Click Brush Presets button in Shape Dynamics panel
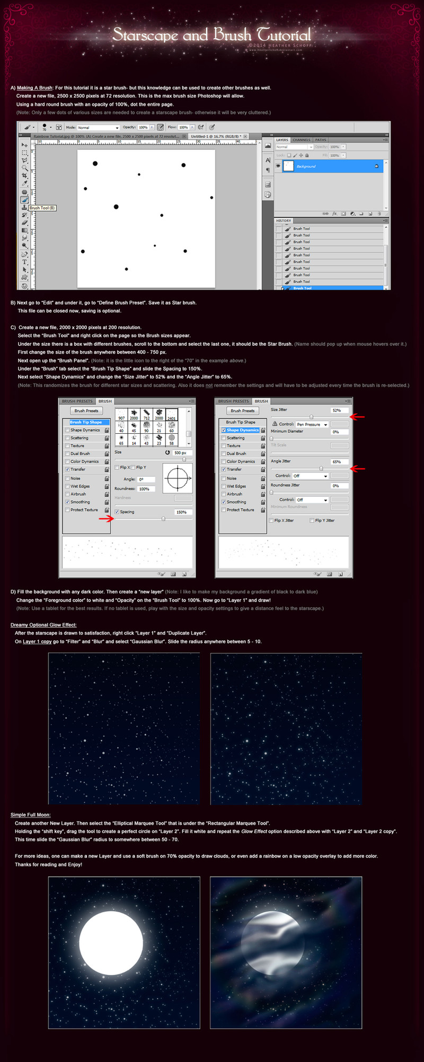 tap(243, 410)
